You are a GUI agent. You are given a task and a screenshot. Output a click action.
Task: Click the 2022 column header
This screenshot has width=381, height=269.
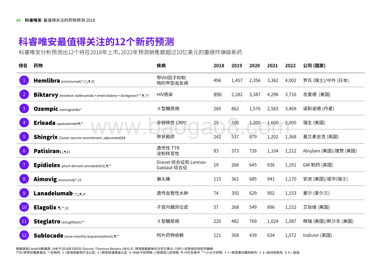[290, 65]
